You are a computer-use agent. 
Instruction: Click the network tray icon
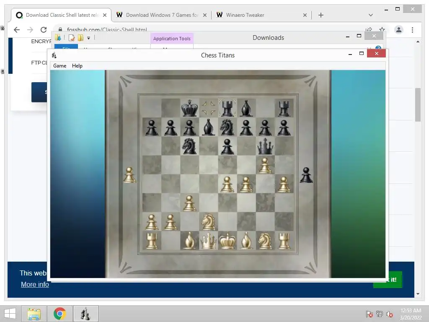point(380,314)
